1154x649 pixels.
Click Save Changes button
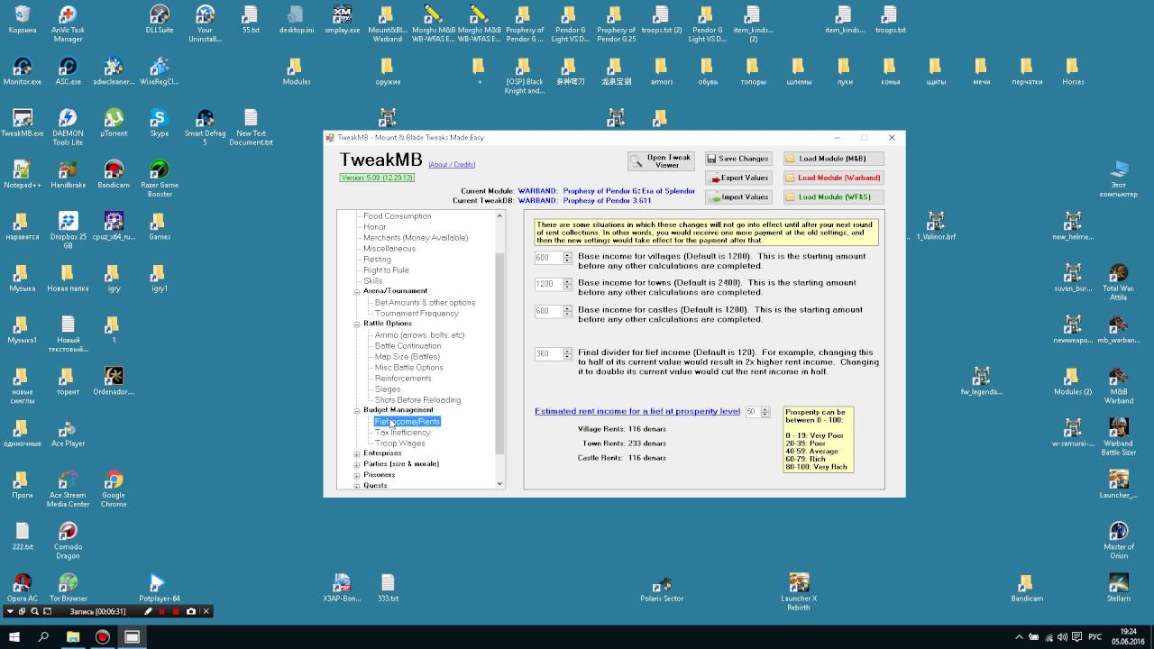coord(737,159)
